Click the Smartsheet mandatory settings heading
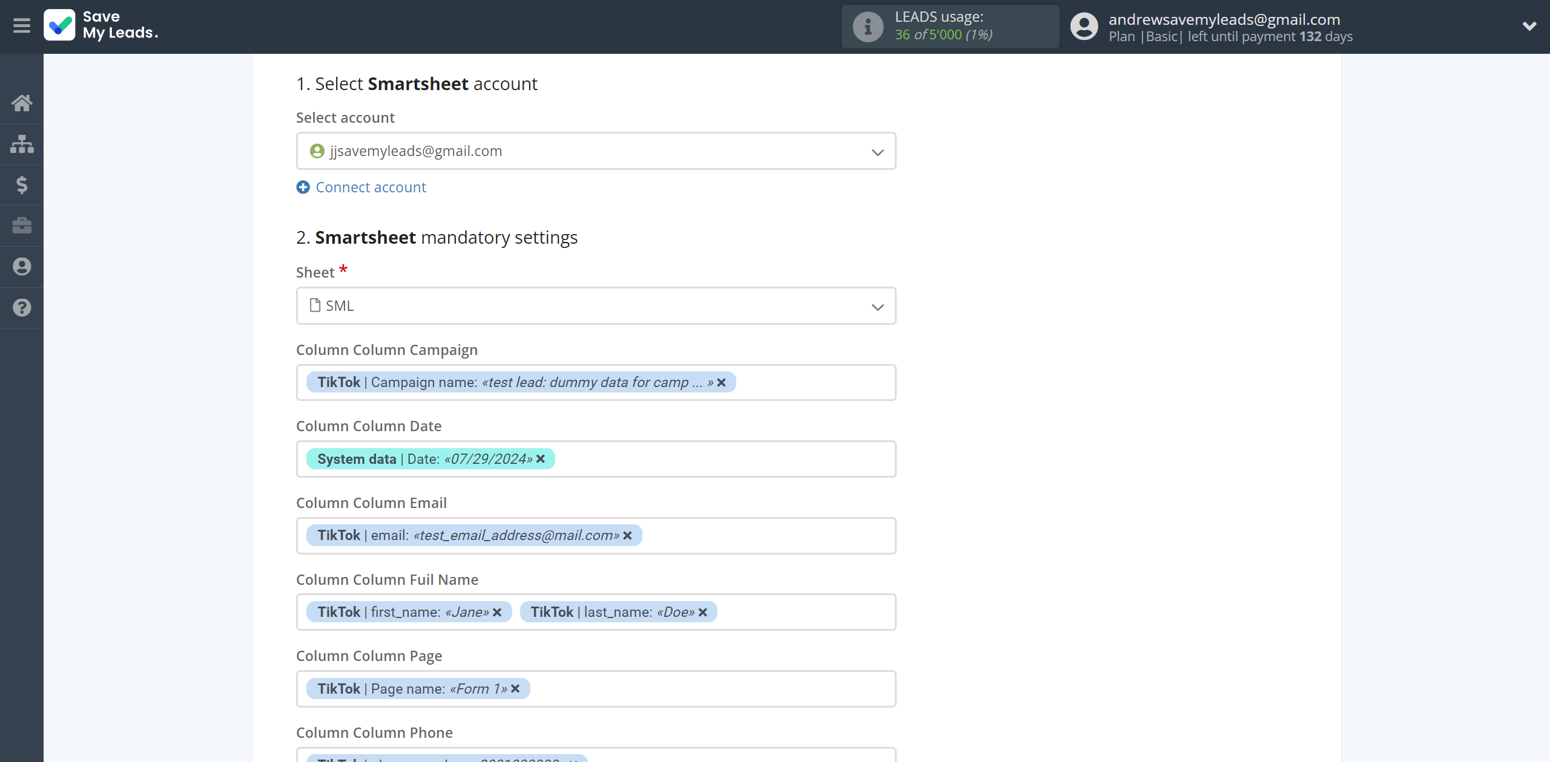Image resolution: width=1550 pixels, height=762 pixels. pyautogui.click(x=437, y=238)
